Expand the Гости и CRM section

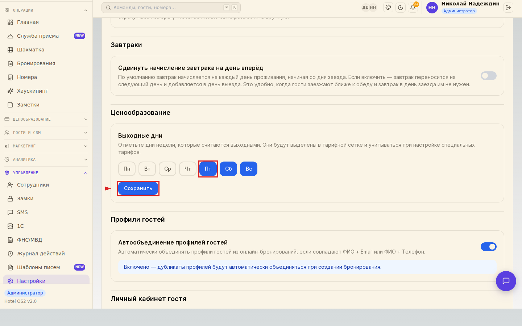coord(46,133)
